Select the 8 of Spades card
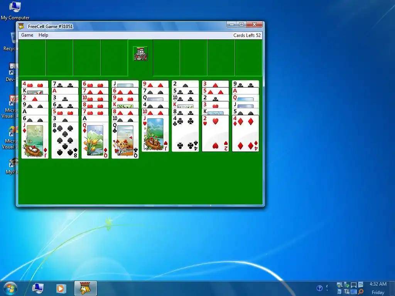395x296 pixels. 65,140
